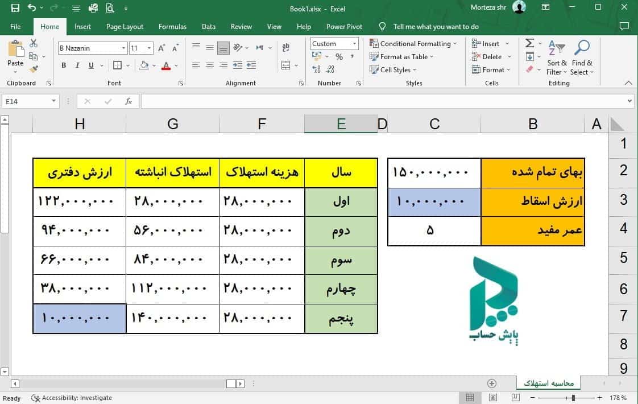This screenshot has width=638, height=404.
Task: Insert AutoSum
Action: click(529, 43)
